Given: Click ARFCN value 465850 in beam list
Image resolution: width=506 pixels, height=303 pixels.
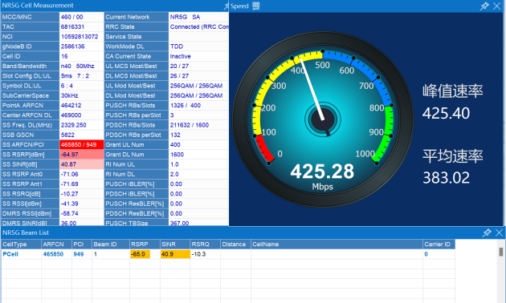Looking at the screenshot, I should (x=53, y=254).
